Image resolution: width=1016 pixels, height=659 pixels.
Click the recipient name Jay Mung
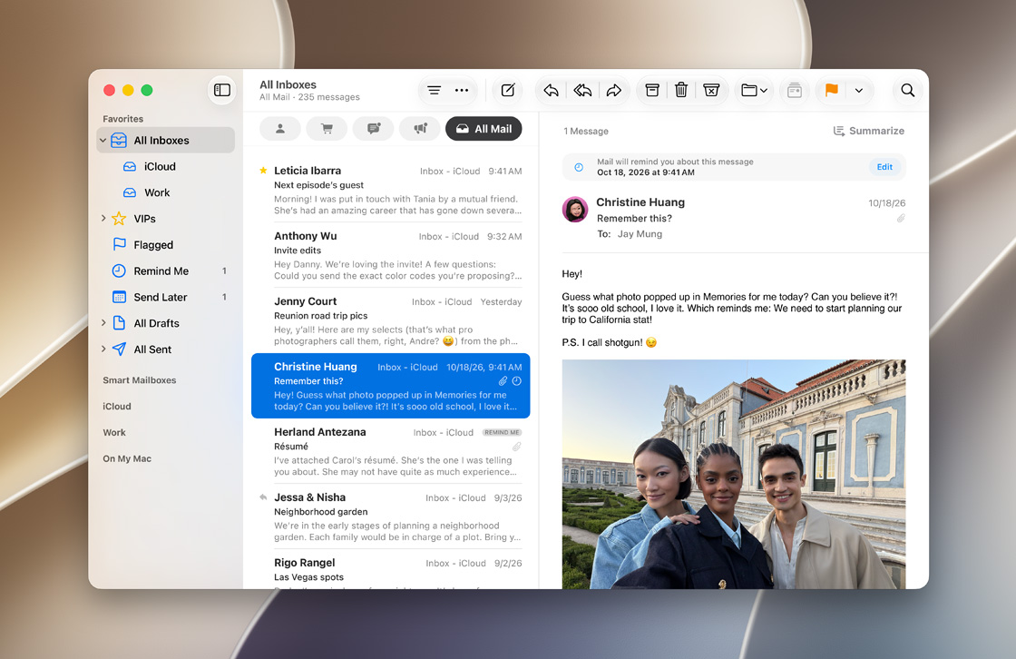point(640,234)
